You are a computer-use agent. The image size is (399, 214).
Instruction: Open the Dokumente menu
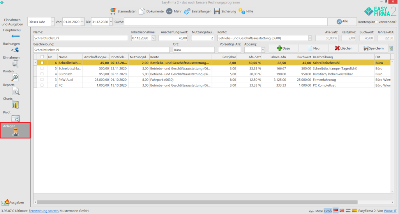tap(151, 11)
